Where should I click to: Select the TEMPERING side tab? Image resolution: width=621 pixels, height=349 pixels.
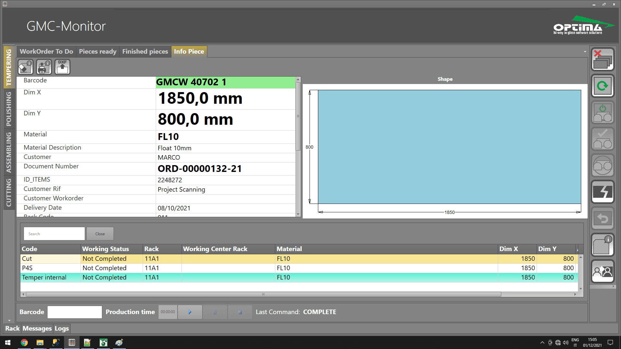coord(9,67)
